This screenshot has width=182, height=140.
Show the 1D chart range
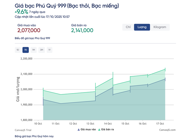tap(18, 50)
